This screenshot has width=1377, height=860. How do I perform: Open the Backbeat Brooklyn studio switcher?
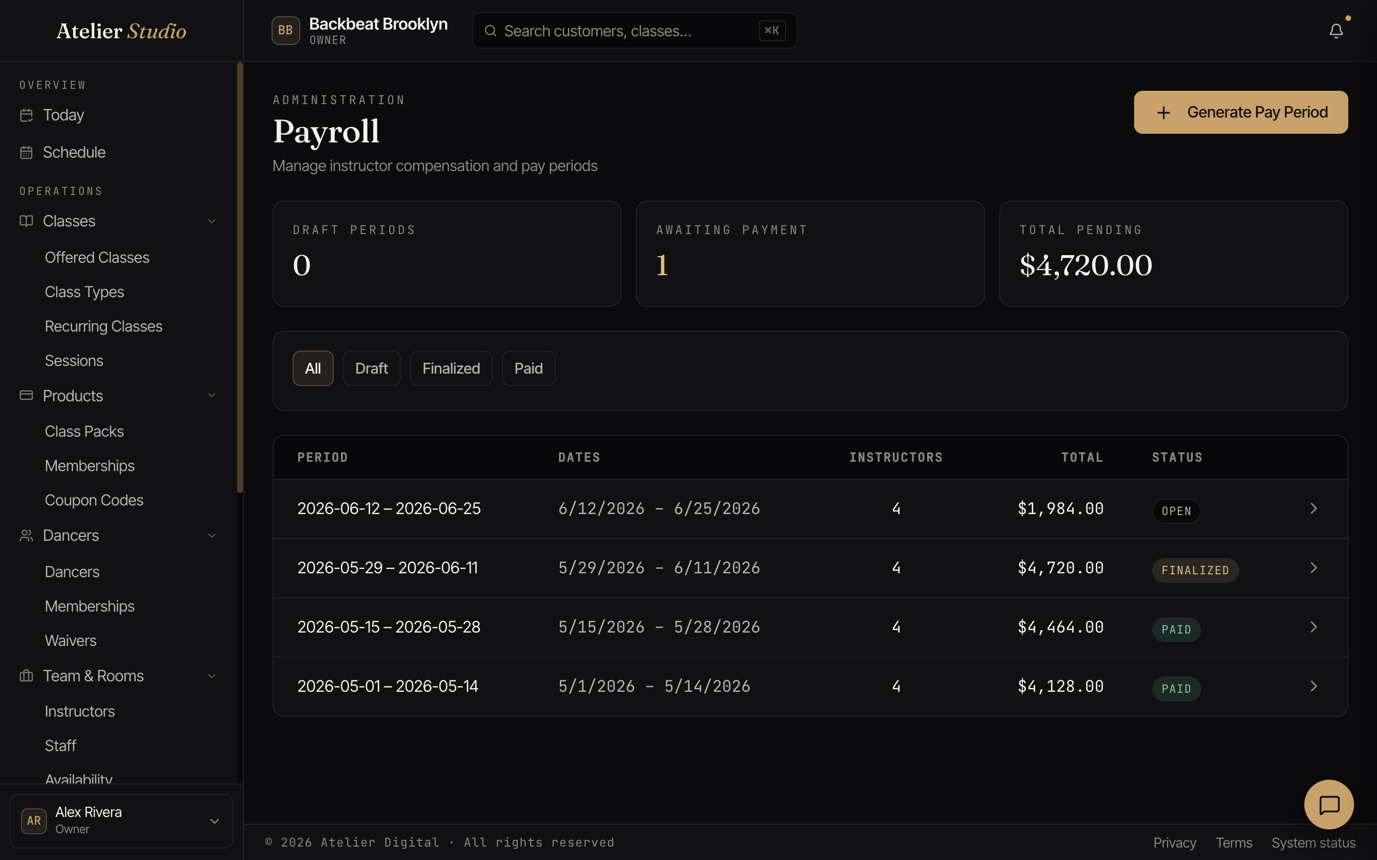click(x=360, y=31)
